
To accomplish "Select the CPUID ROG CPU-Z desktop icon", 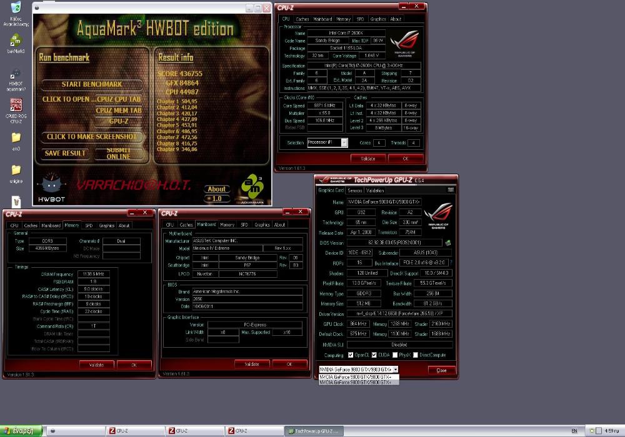I will point(16,105).
